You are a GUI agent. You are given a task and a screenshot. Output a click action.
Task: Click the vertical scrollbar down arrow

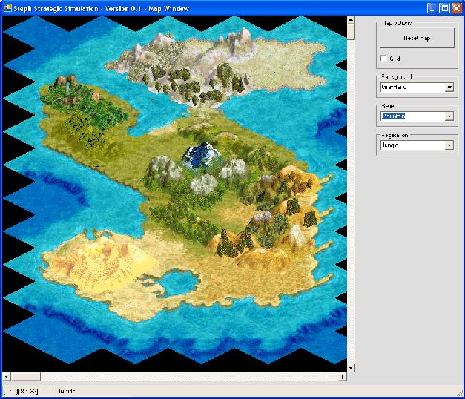click(x=352, y=368)
